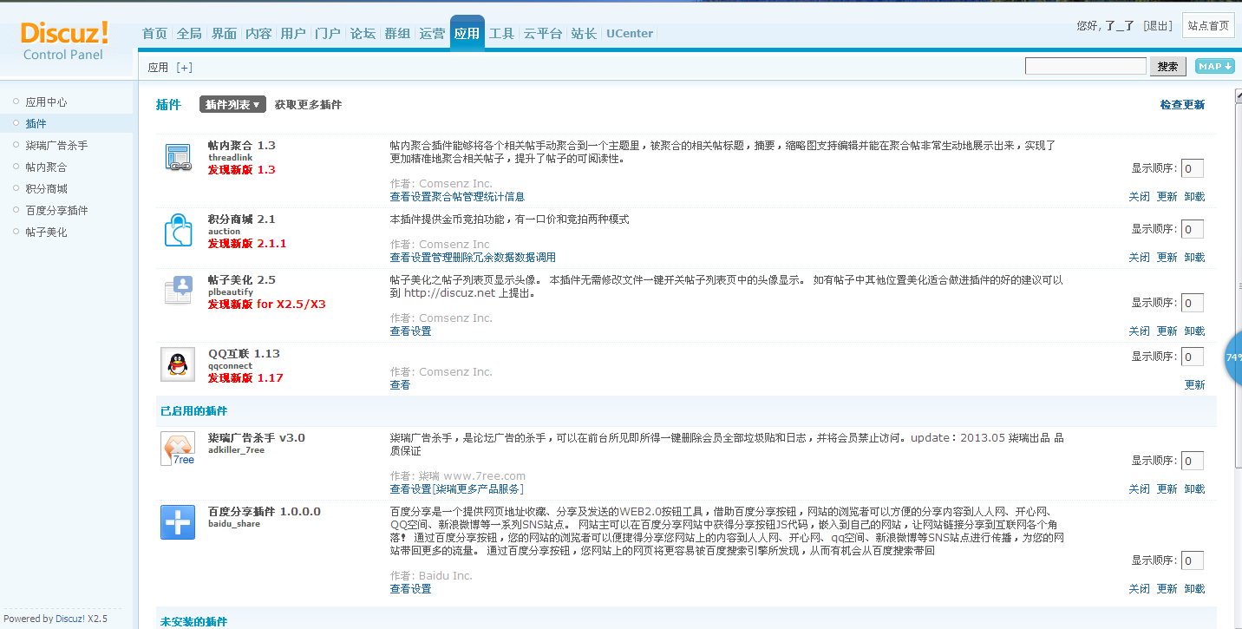Add shortcut with the [+] link
The height and width of the screenshot is (629, 1242).
tap(184, 68)
